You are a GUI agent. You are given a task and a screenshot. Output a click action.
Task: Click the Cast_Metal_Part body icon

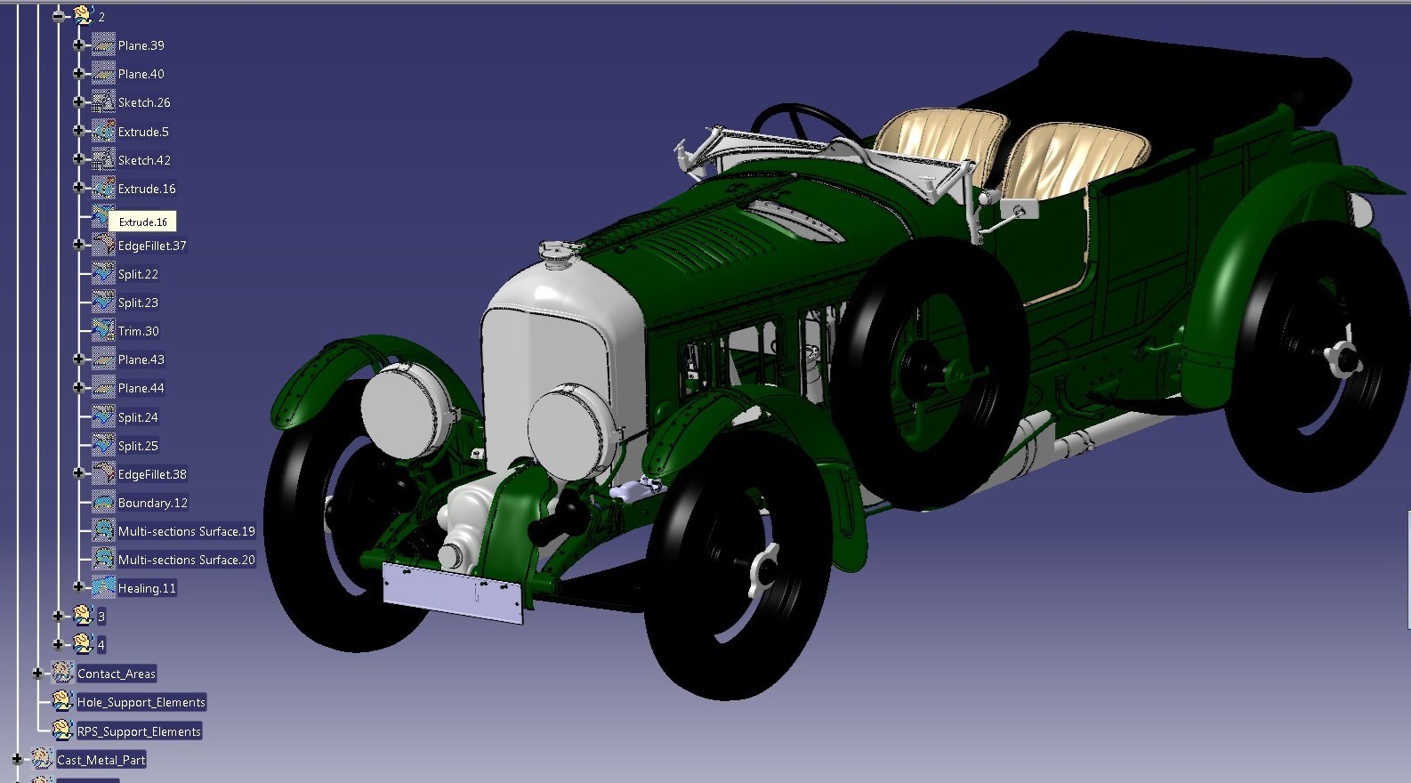[42, 758]
